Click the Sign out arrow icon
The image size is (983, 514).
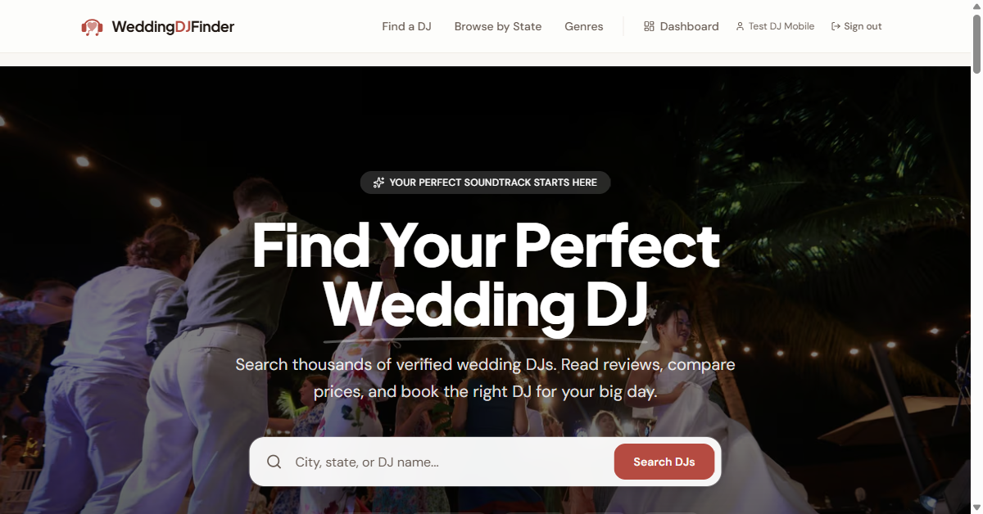pyautogui.click(x=836, y=26)
